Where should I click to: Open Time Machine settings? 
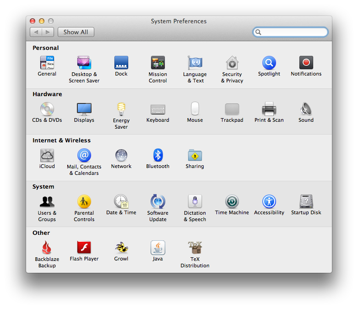232,201
